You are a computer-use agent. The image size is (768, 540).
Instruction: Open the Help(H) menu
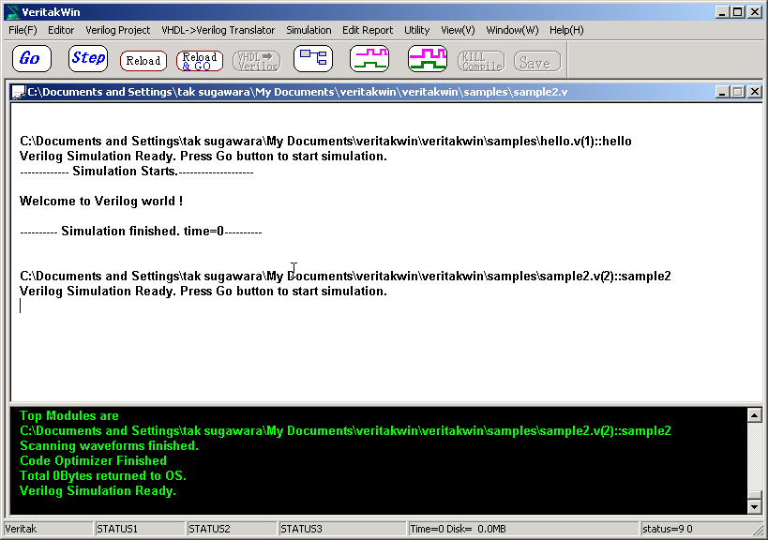point(566,30)
